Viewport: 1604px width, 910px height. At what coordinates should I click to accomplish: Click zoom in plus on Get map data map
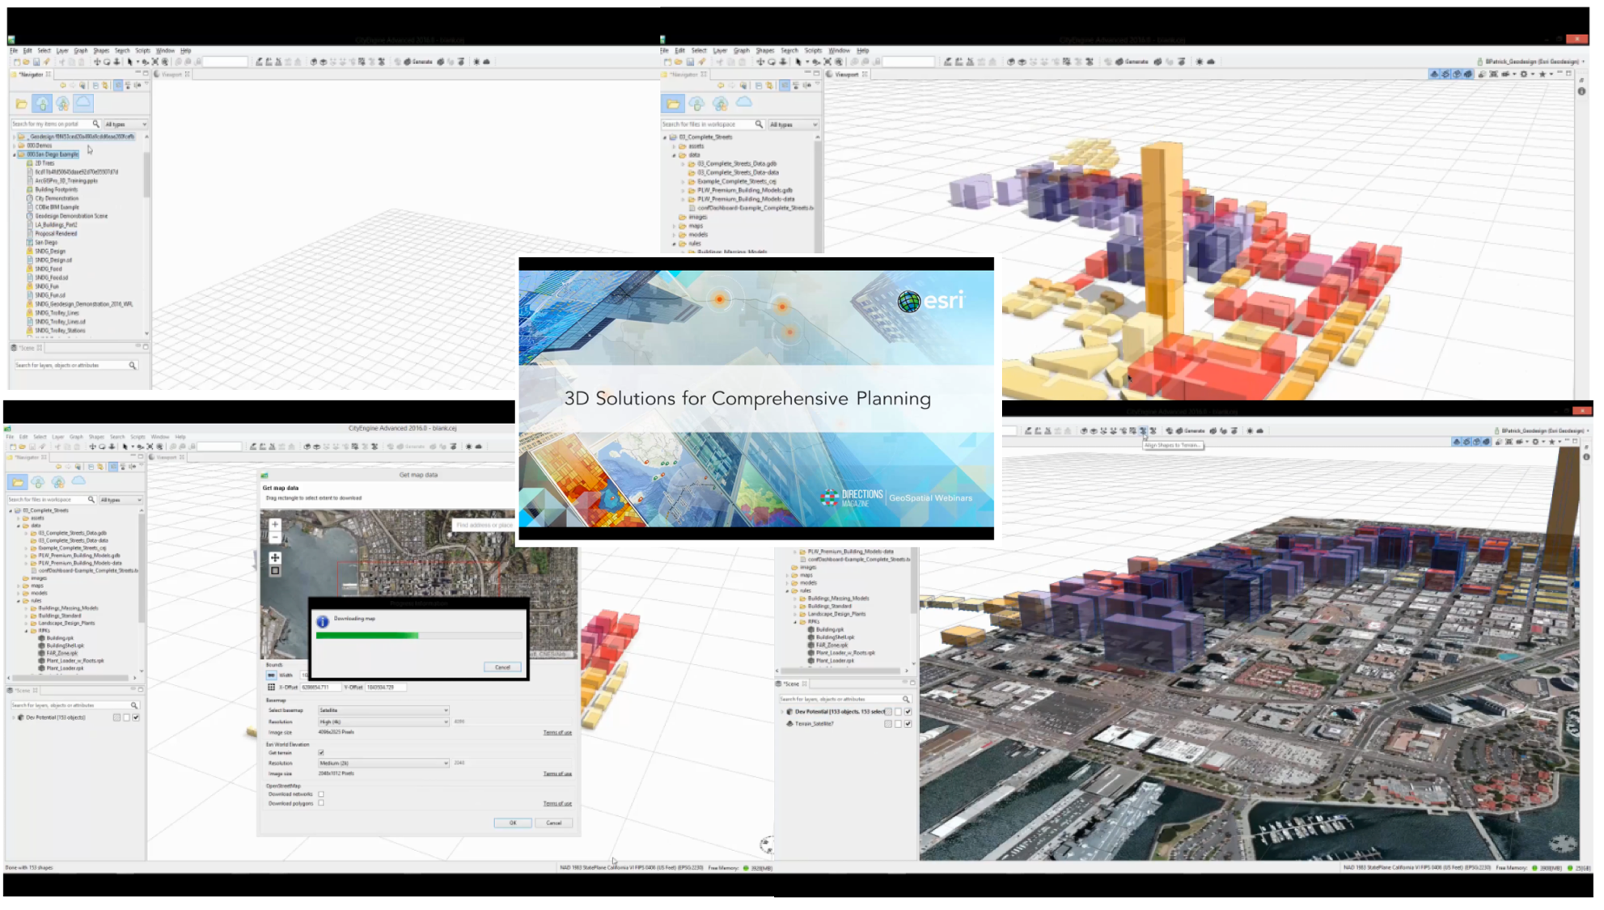coord(275,524)
